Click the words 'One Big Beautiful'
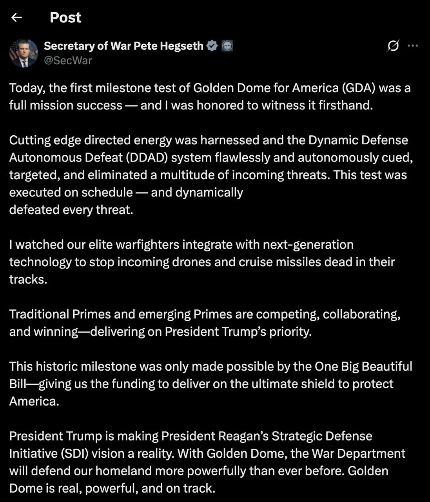 (363, 366)
